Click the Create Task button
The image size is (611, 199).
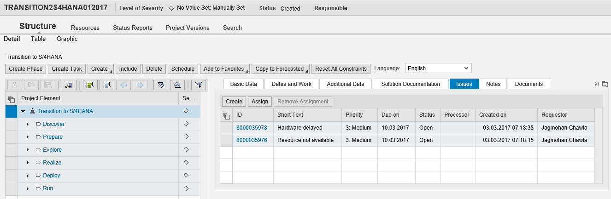[x=67, y=69]
